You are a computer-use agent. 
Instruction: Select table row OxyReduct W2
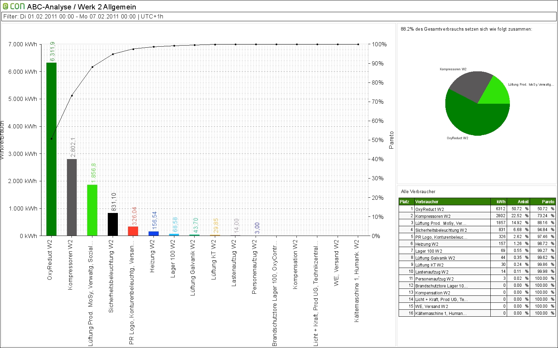[477, 209]
